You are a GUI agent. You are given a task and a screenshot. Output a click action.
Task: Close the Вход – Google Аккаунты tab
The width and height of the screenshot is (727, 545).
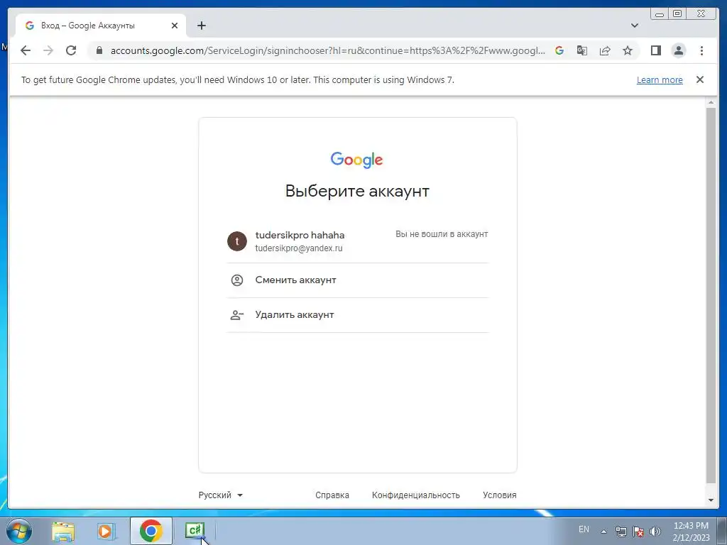175,26
